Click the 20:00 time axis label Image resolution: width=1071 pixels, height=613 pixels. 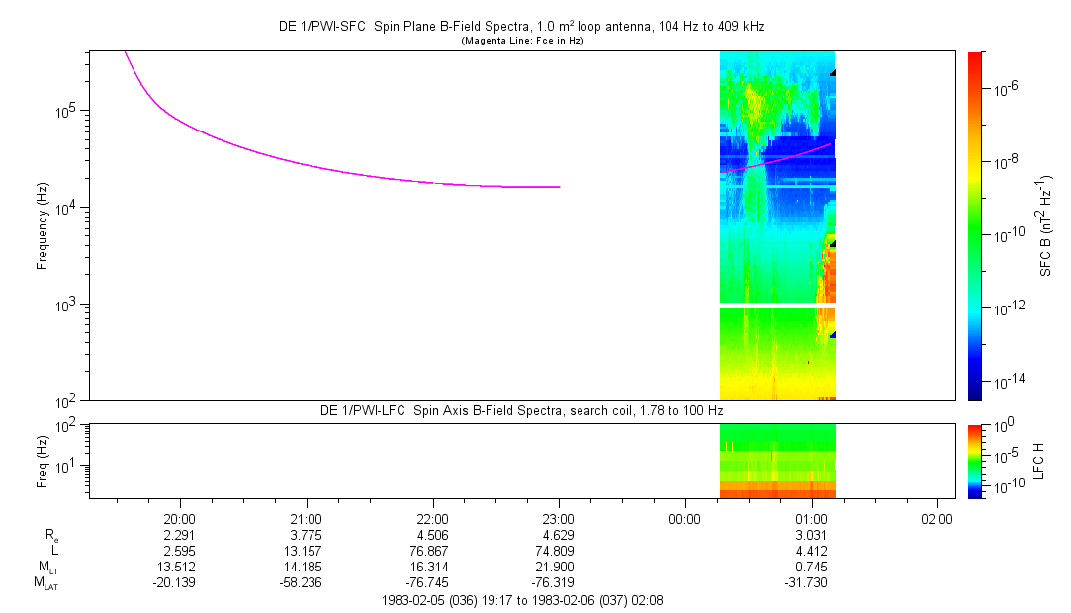[x=180, y=519]
